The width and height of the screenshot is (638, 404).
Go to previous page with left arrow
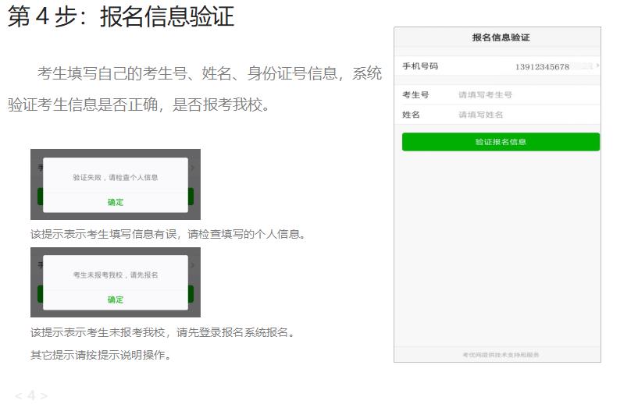[18, 395]
